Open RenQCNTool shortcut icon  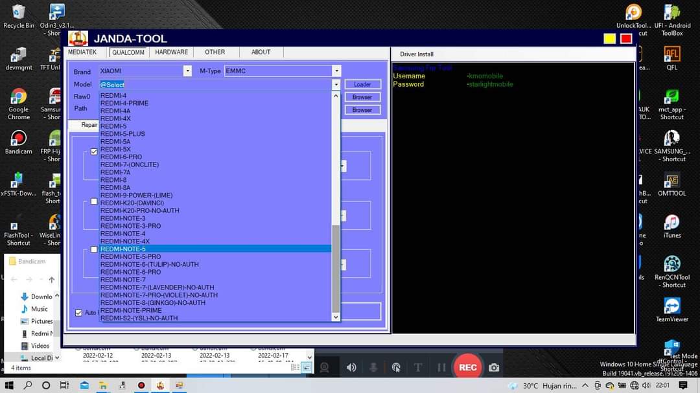pyautogui.click(x=672, y=272)
